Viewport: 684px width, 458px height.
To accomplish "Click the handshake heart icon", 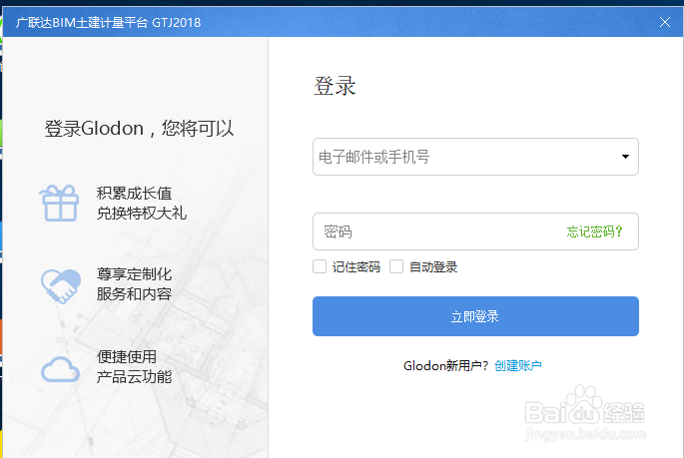I will tap(61, 285).
